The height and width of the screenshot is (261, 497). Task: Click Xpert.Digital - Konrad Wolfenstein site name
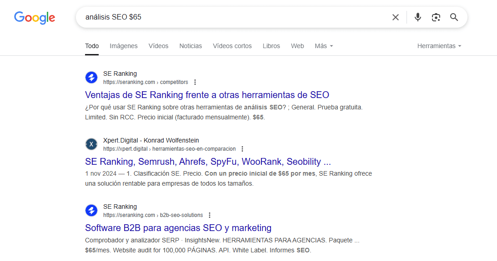tap(151, 140)
